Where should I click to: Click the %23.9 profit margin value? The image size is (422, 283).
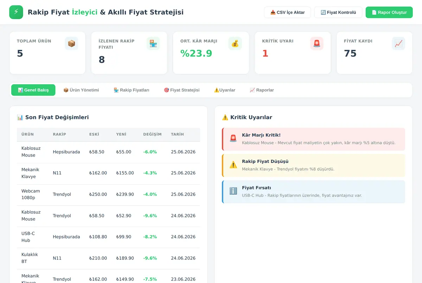(196, 53)
